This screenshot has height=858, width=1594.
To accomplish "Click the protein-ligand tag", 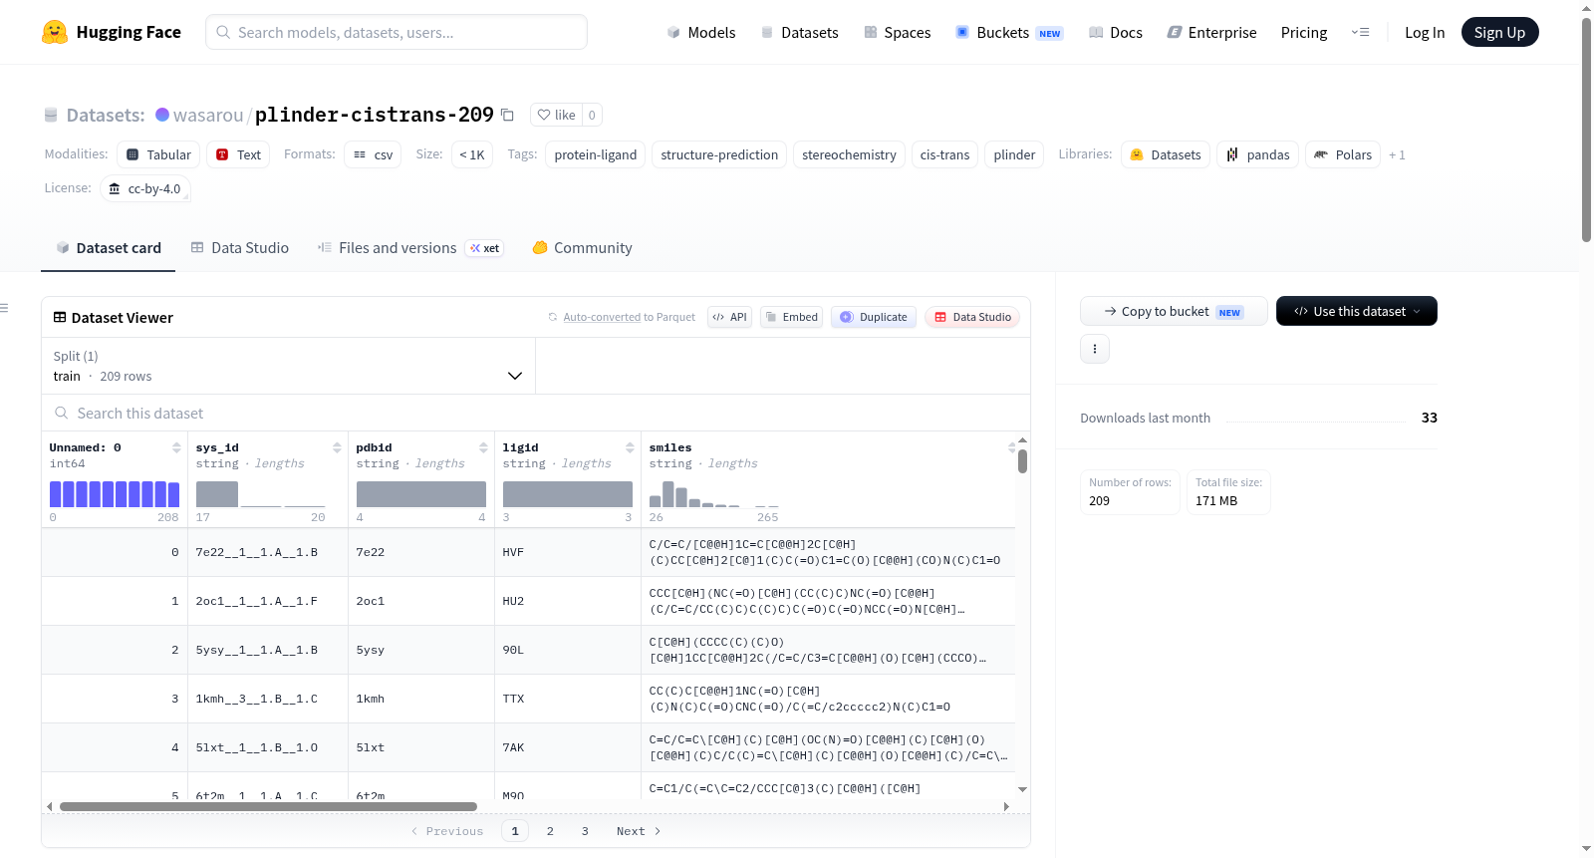I will (x=596, y=154).
